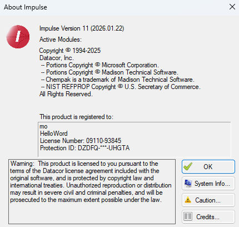The image size is (239, 227).
Task: Click the registered user name 'mo'
Action: [x=44, y=127]
